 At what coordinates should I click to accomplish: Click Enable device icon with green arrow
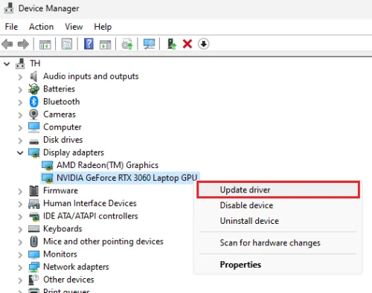(x=172, y=44)
